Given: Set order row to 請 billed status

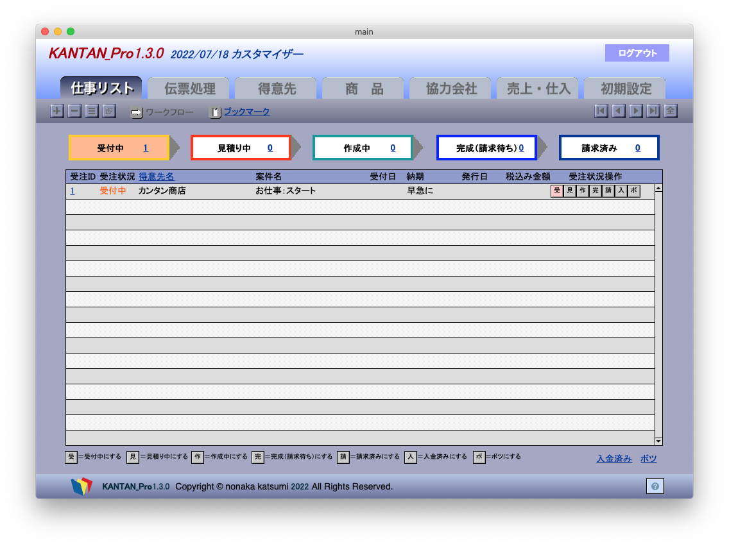Looking at the screenshot, I should point(608,191).
